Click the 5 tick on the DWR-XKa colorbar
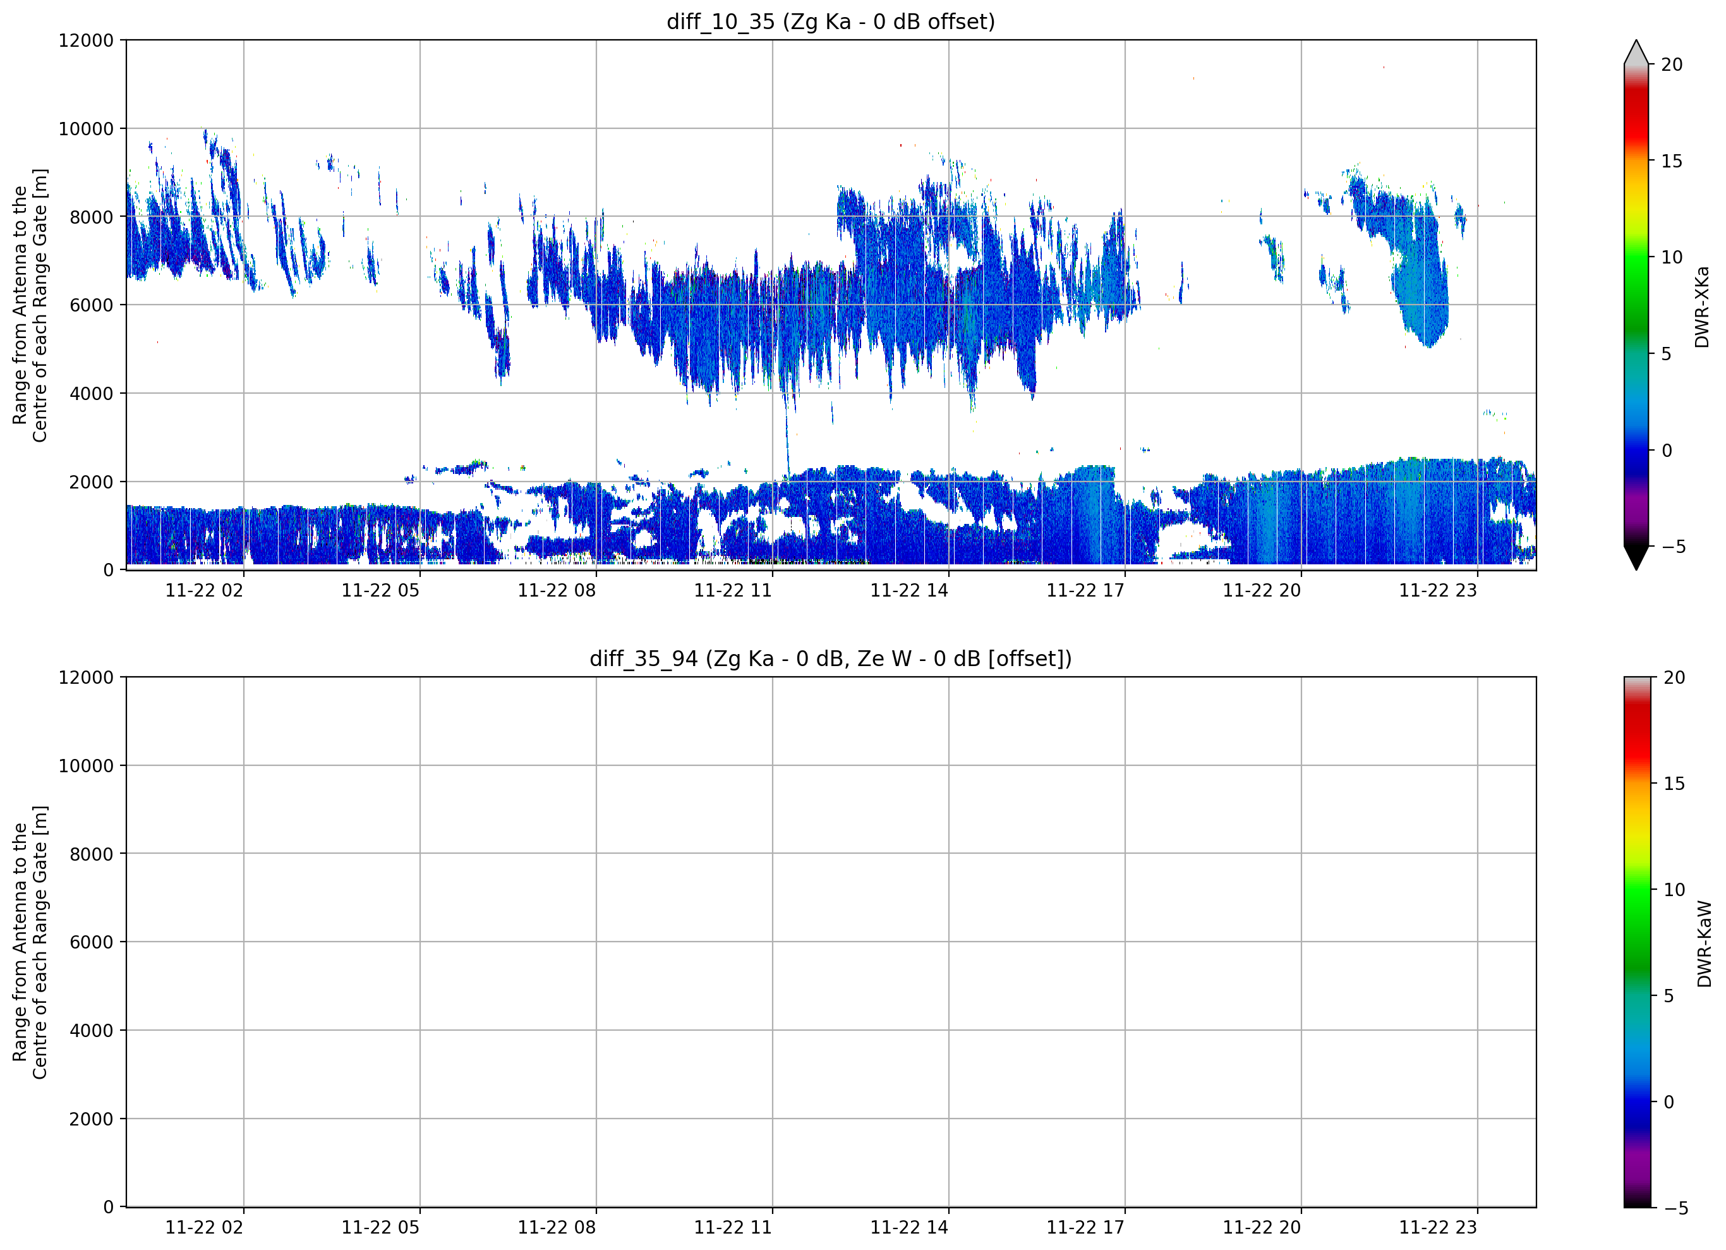The image size is (1726, 1250). 1666,354
